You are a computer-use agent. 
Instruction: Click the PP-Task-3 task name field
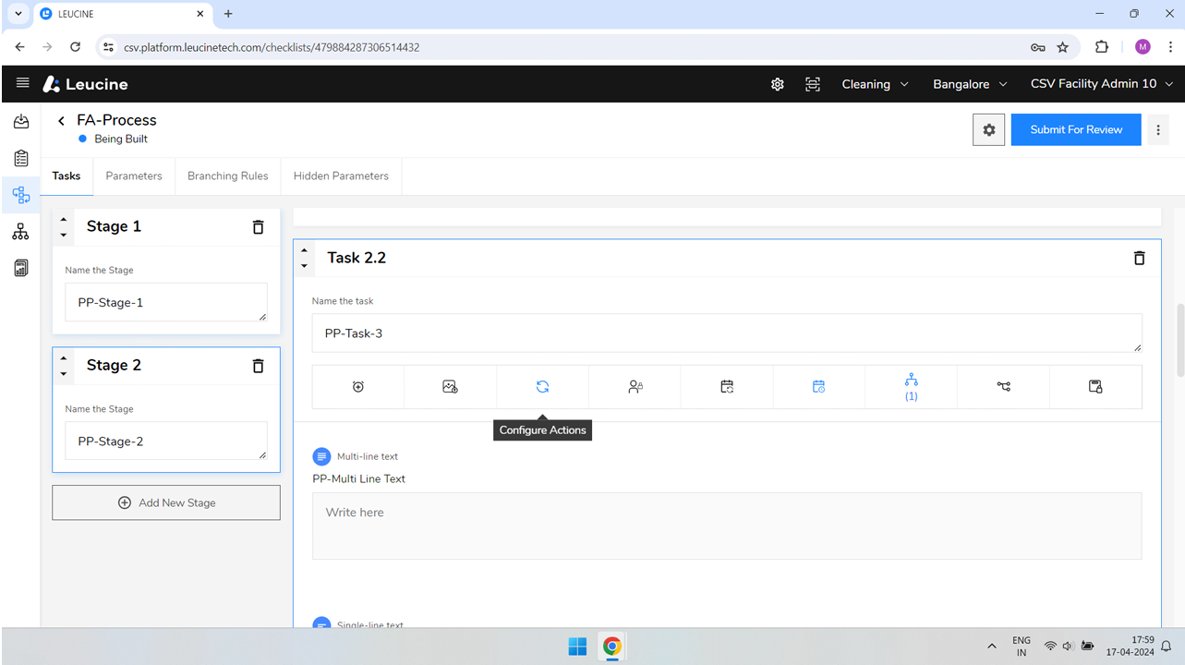point(727,332)
